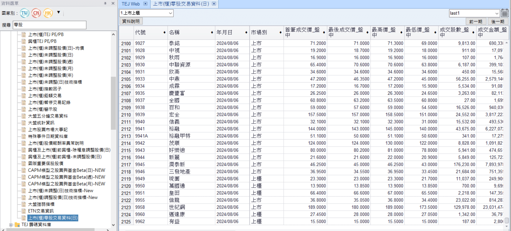Go to previous period with 前一期
The width and height of the screenshot is (511, 231).
pyautogui.click(x=475, y=21)
